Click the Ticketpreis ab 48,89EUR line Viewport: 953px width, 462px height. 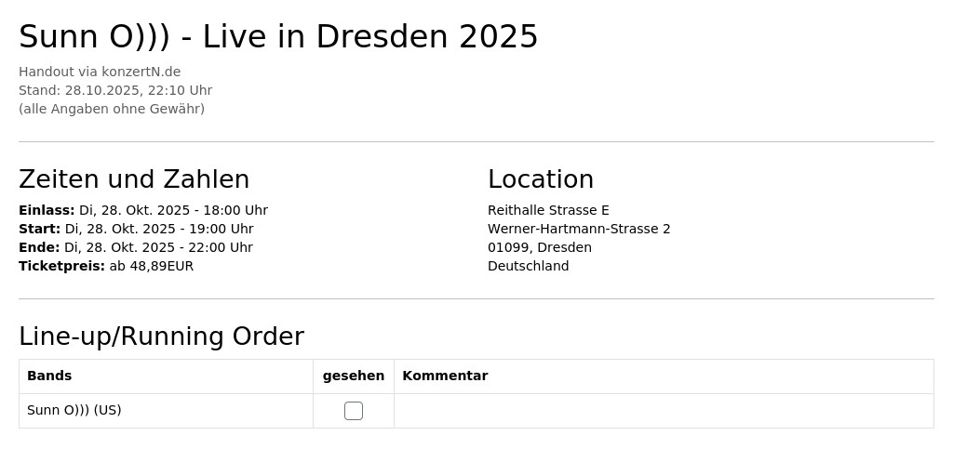pos(106,266)
